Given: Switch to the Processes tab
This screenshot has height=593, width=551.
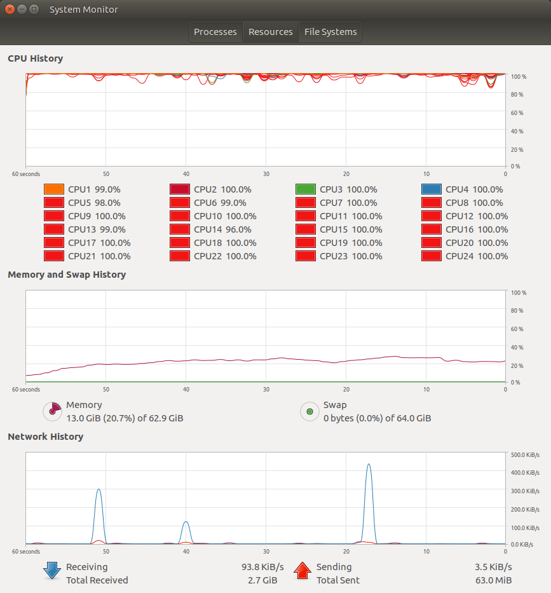Looking at the screenshot, I should coord(215,32).
